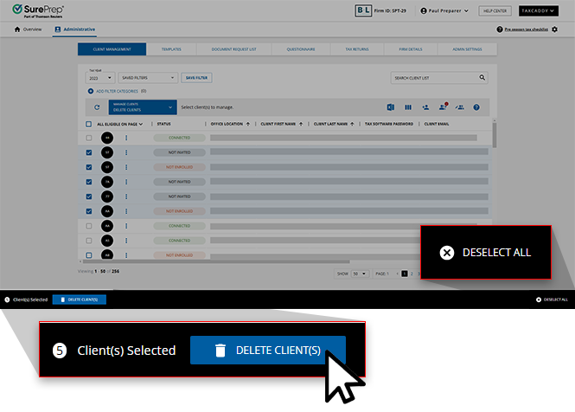Open the Saved Filters dropdown
The image size is (575, 412).
[148, 78]
